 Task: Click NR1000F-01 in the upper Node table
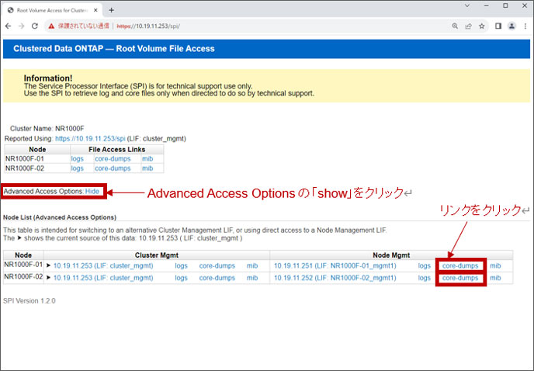click(x=25, y=159)
